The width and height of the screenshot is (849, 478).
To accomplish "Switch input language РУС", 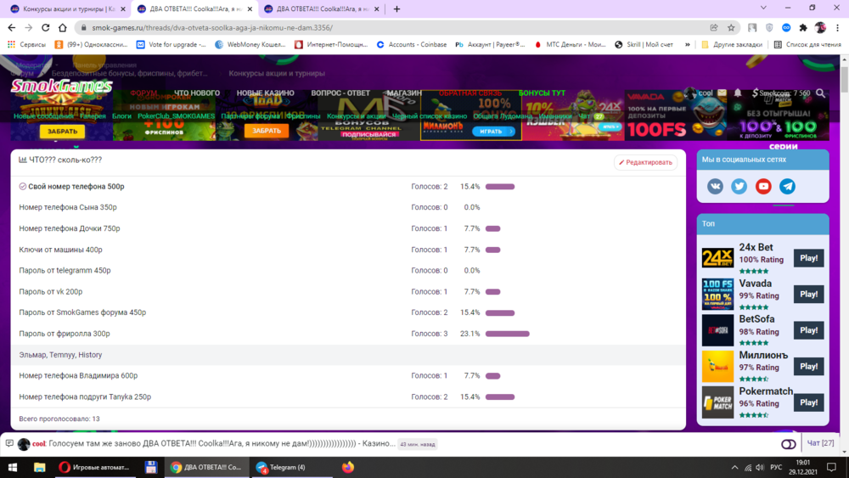I will pos(776,467).
